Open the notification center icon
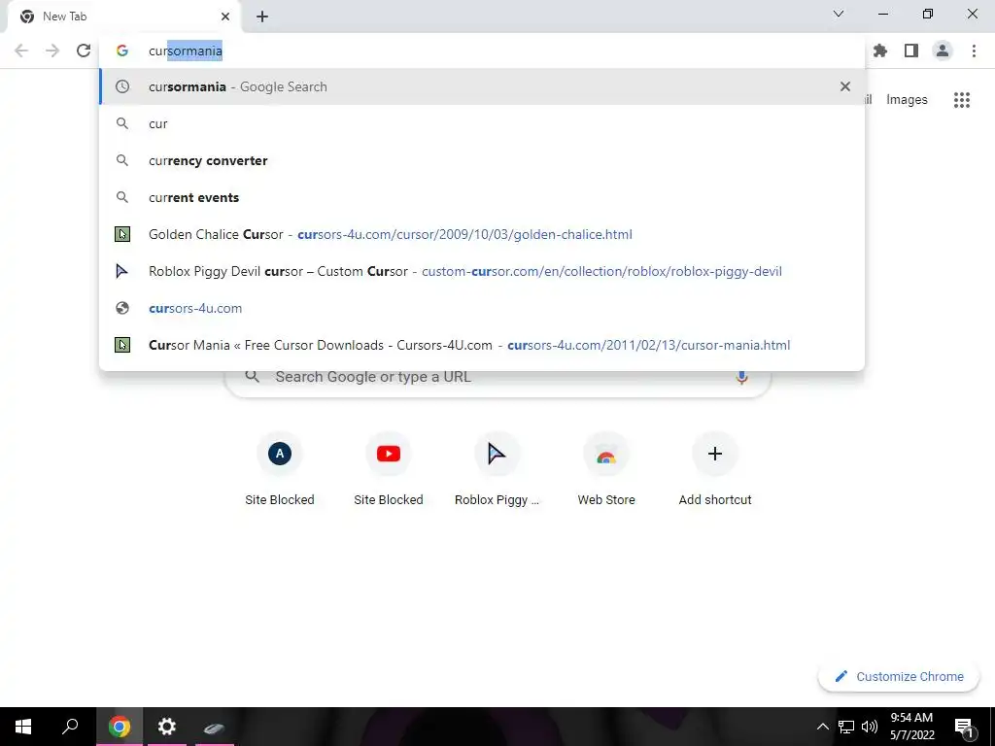Image resolution: width=995 pixels, height=746 pixels. [964, 727]
